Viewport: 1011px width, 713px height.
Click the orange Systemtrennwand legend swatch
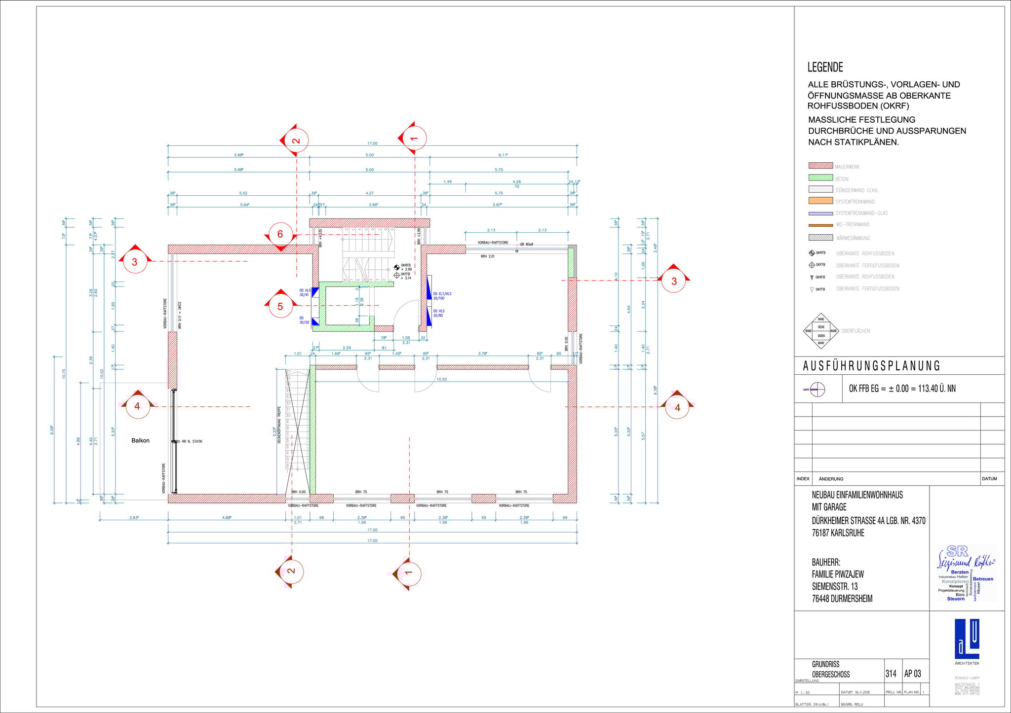coord(820,201)
